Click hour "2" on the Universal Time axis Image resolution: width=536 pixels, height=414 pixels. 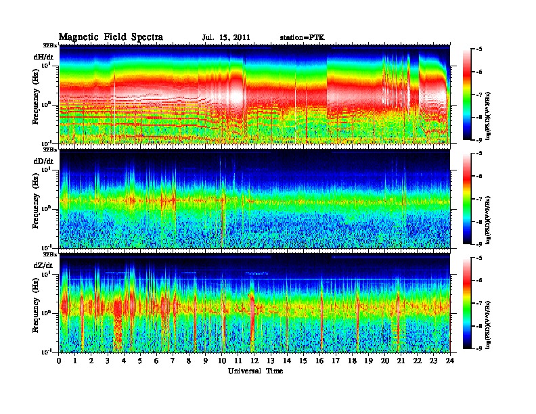(91, 361)
